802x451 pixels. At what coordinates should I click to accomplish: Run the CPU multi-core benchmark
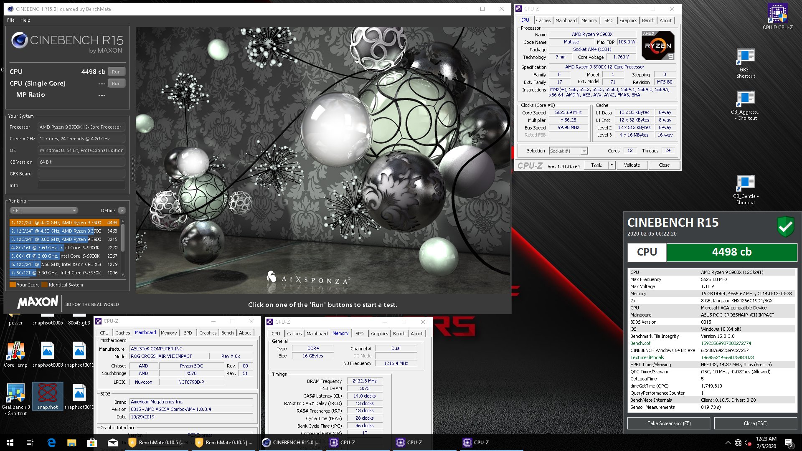tap(116, 72)
